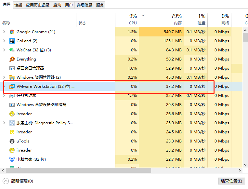The image size is (248, 189).
Task: Select the Windows 音频设备图形隔离 name
Action: 41,105
